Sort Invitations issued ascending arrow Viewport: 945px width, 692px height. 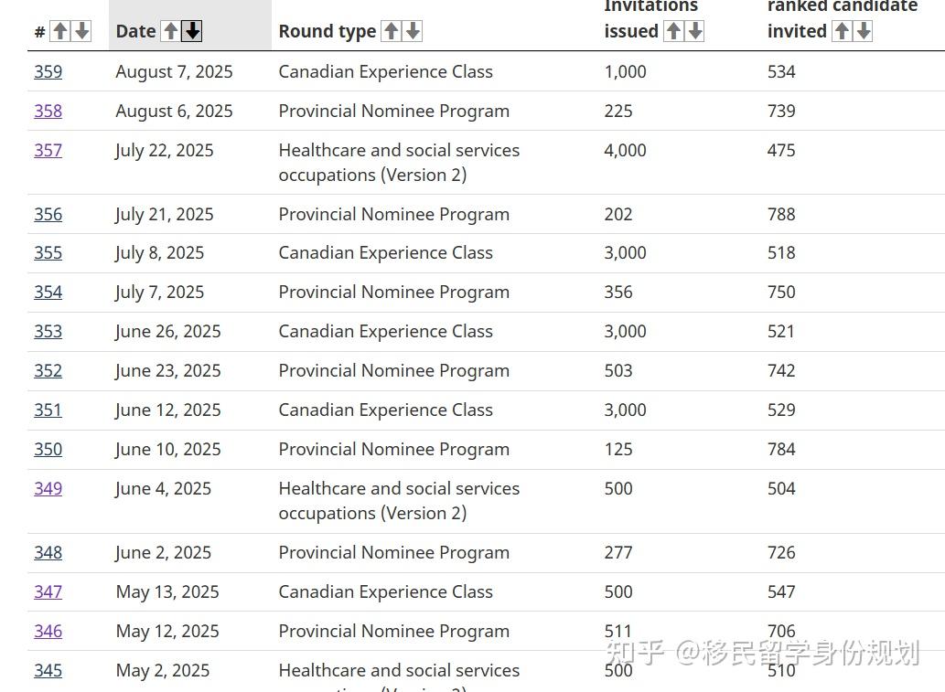tap(673, 31)
